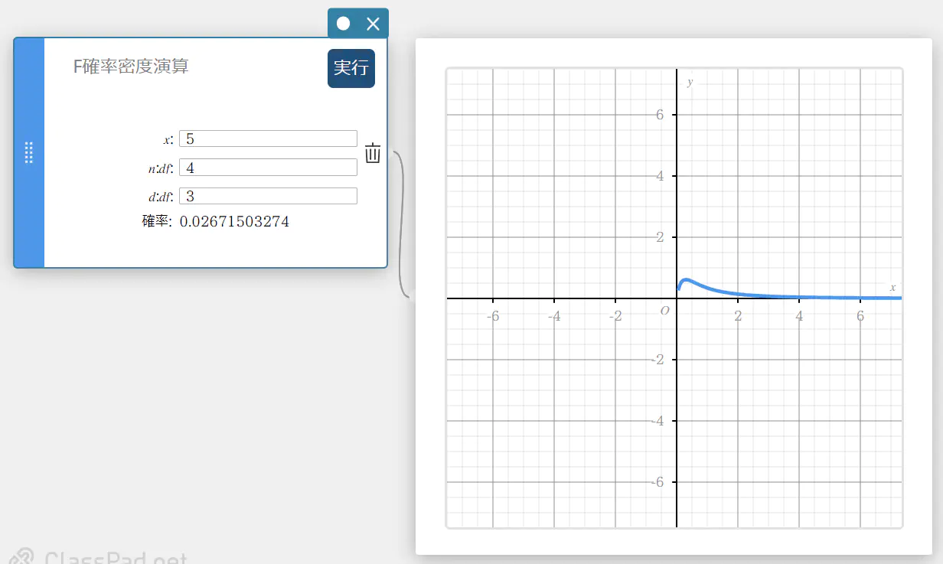Select the curved connector line beside the graph
Image resolution: width=943 pixels, height=564 pixels.
pyautogui.click(x=400, y=222)
